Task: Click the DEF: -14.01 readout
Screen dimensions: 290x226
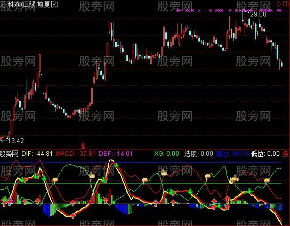Action: 116,154
